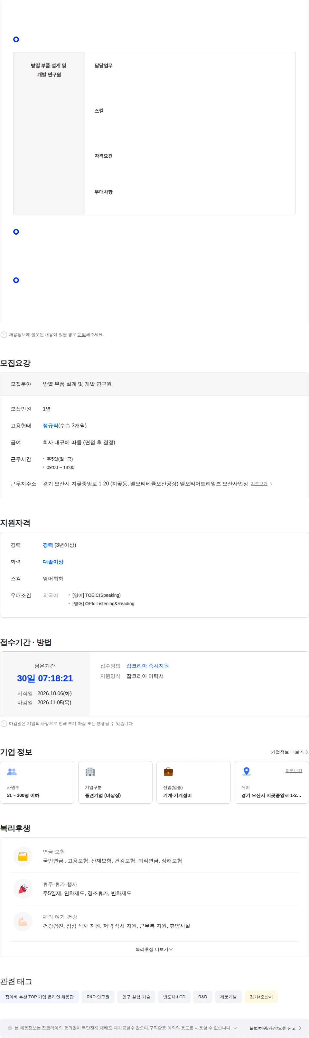This screenshot has width=309, height=1038.
Task: Select tag 잡아바 추천 TOP 기업 온라인 채용관
Action: coord(39,996)
